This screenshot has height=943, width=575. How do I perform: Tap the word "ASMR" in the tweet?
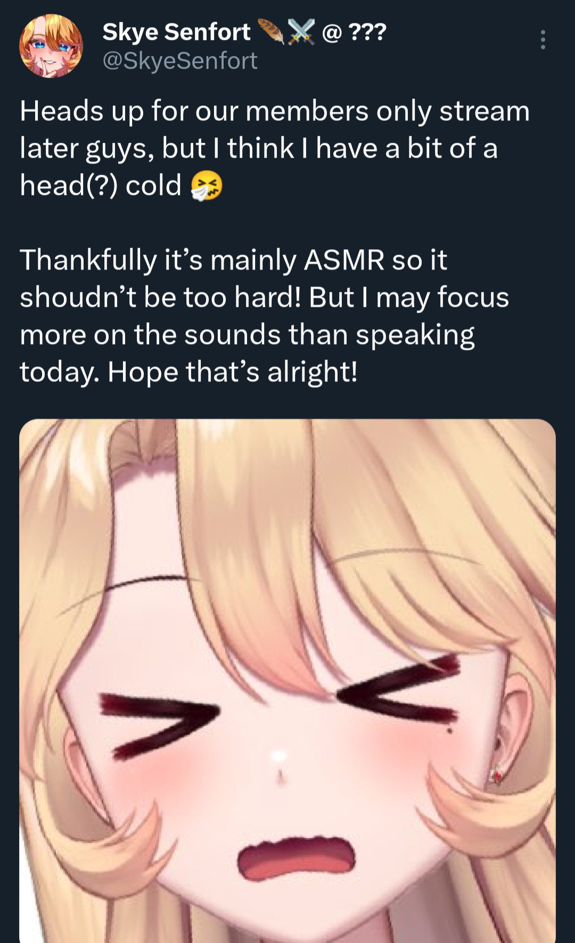pos(344,260)
